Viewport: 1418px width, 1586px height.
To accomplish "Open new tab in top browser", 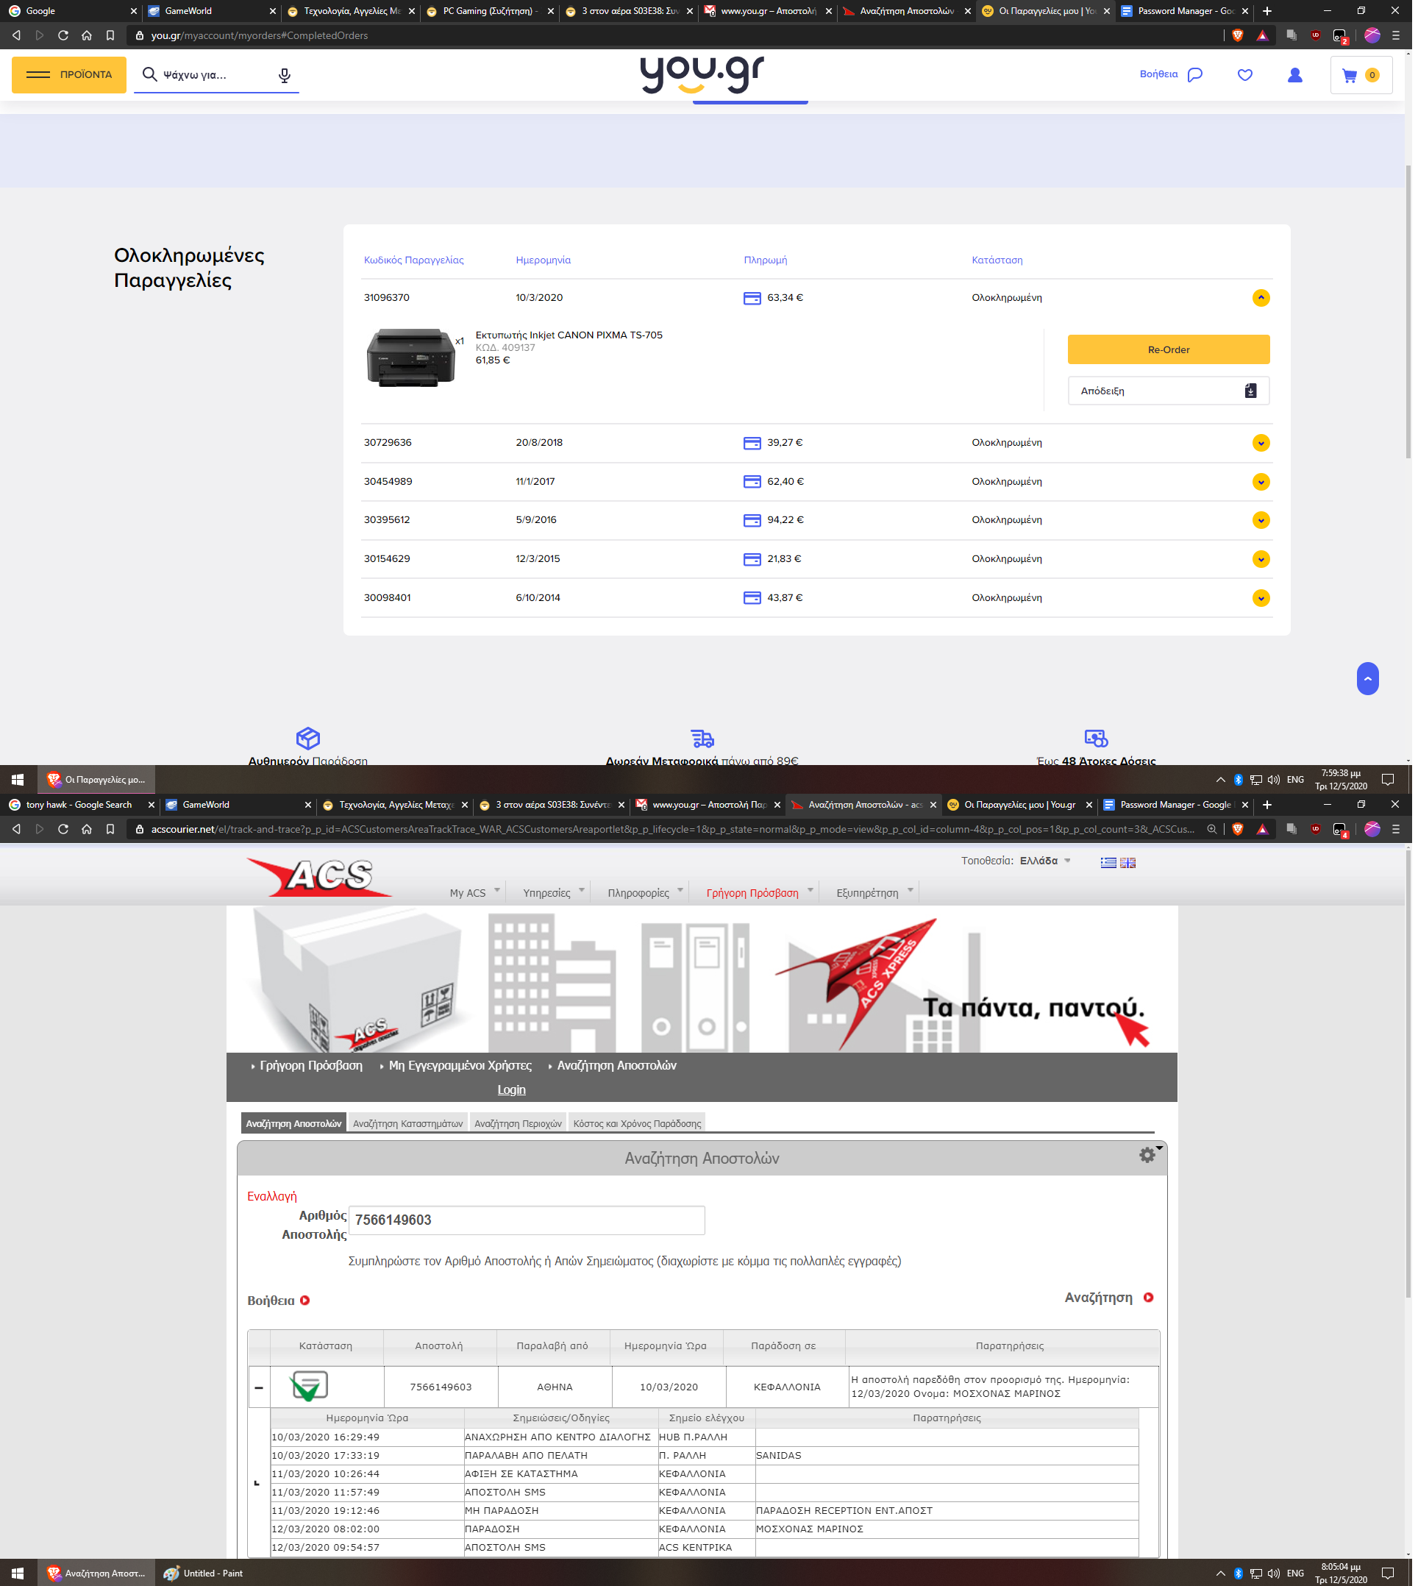I will (1266, 11).
